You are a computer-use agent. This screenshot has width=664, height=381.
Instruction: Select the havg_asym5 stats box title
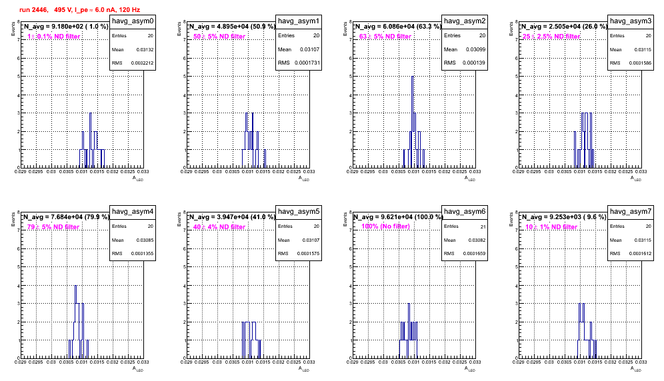(x=299, y=211)
